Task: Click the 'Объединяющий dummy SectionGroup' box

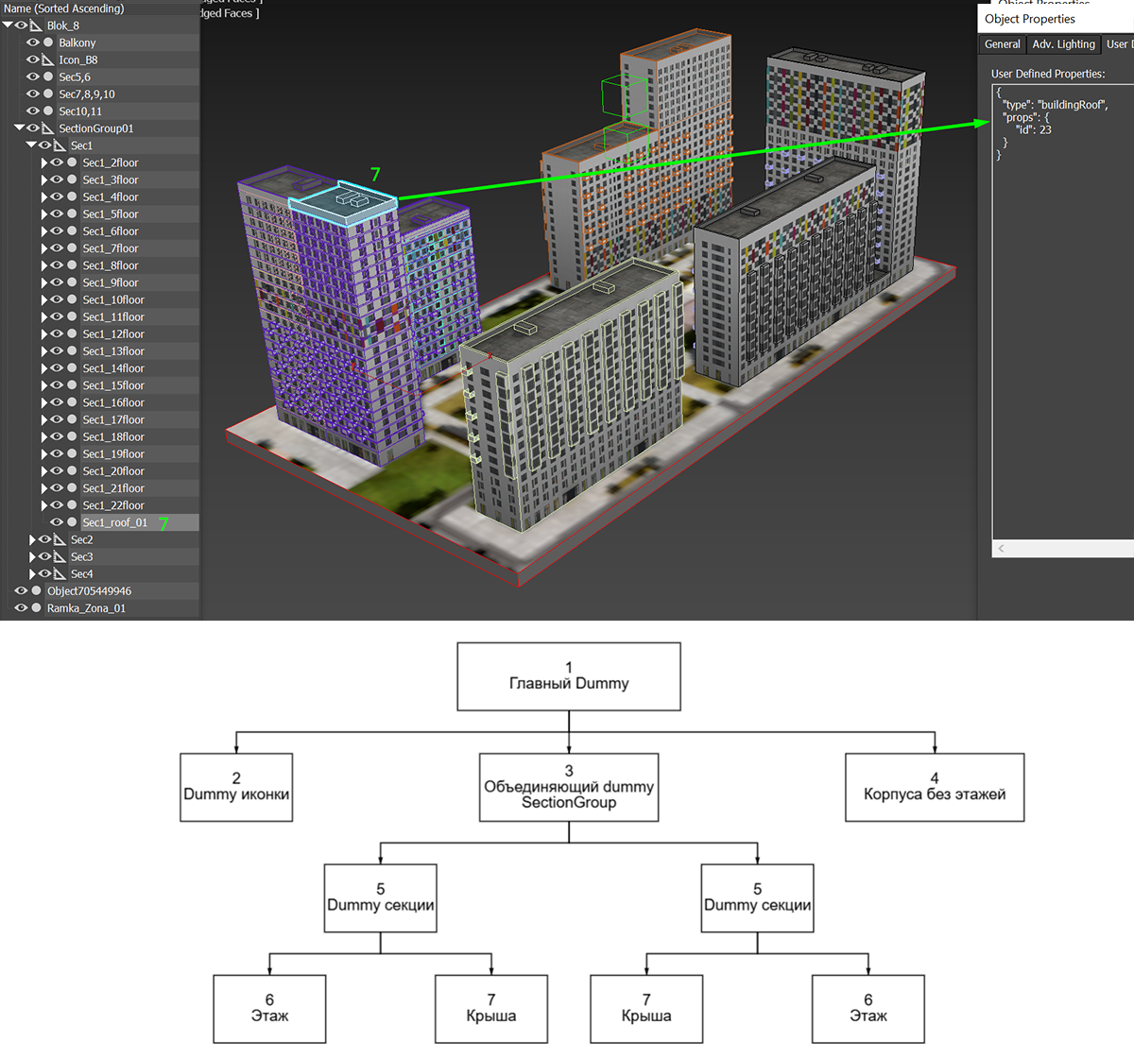Action: (x=569, y=787)
